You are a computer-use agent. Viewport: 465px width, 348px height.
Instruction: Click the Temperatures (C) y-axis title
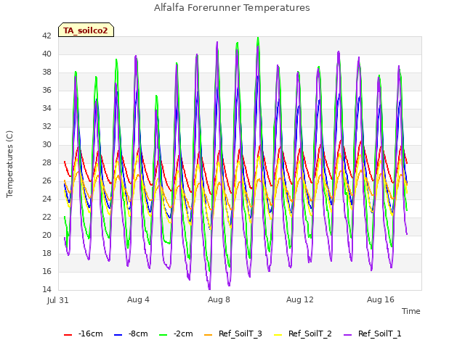pyautogui.click(x=9, y=164)
